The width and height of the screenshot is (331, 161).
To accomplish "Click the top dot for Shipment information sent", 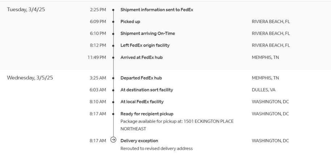I will coord(113,10).
